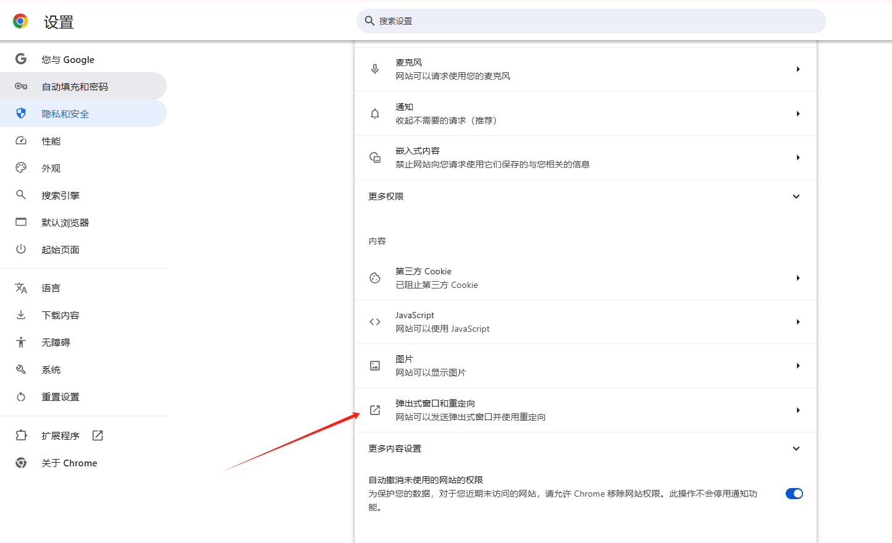This screenshot has height=543, width=892.
Task: Click 收起不需要的请求（推荐）text
Action: [448, 120]
